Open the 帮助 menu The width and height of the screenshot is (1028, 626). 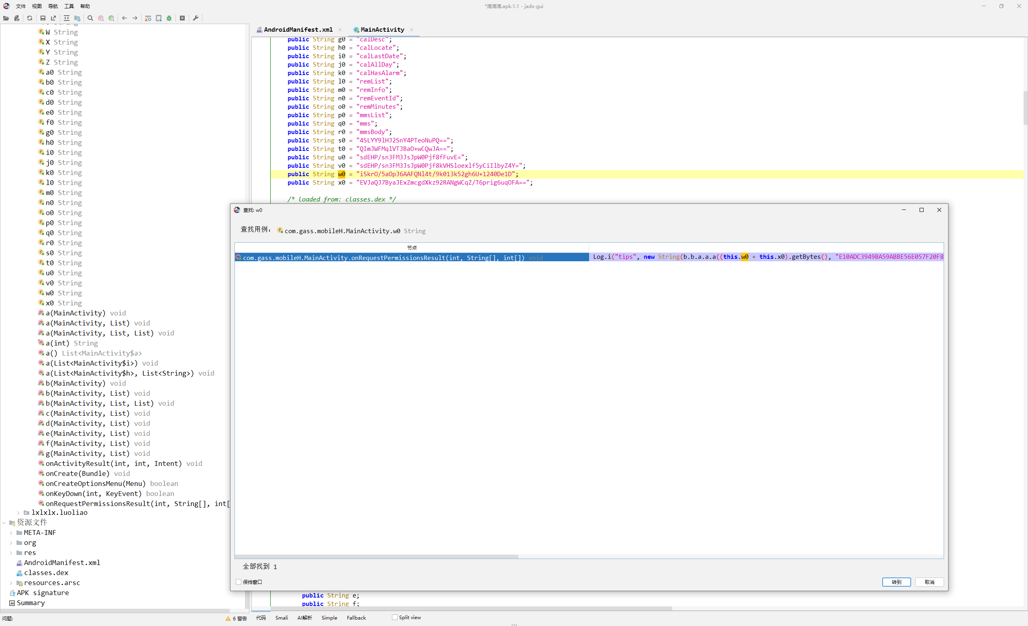coord(85,6)
